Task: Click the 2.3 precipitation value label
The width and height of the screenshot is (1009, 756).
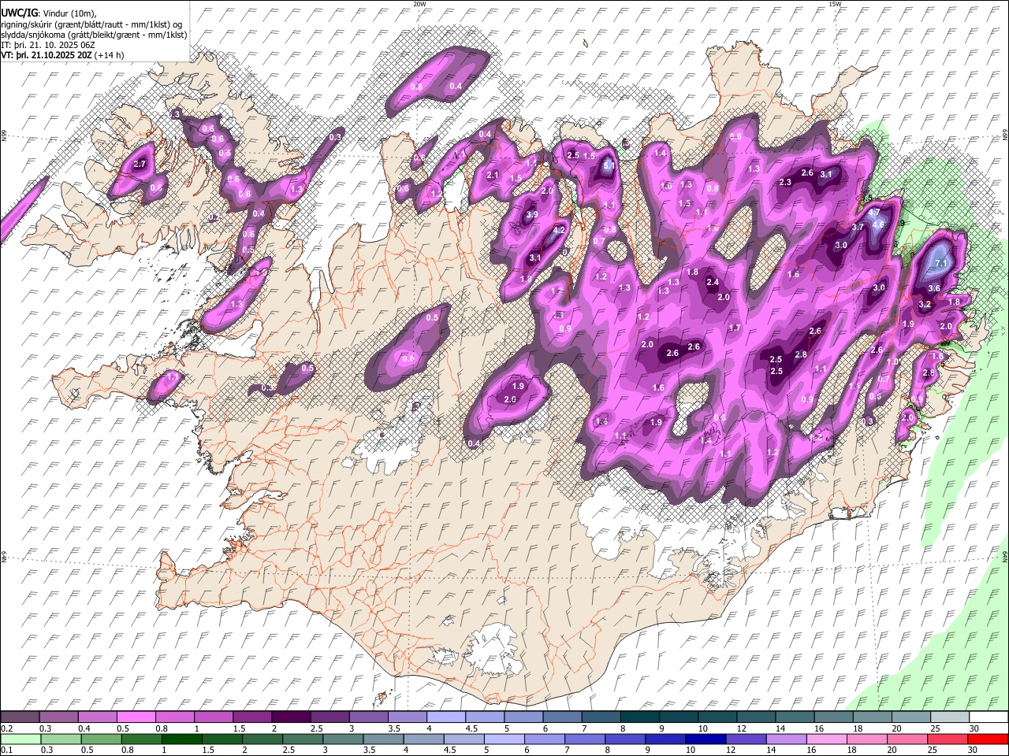Action: coord(785,183)
